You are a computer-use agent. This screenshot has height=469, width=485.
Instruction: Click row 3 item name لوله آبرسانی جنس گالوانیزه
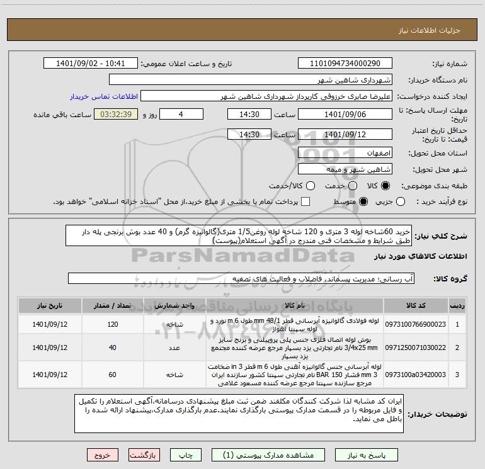(x=295, y=375)
